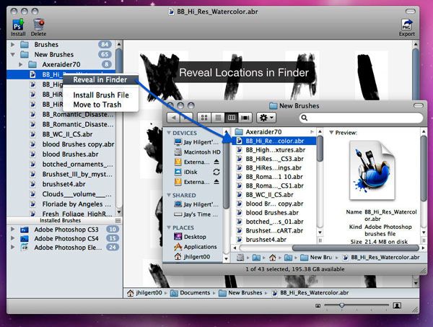Select botched_...s_01.abr in Finder list
Screen dimensions: 433x327
(x=274, y=222)
